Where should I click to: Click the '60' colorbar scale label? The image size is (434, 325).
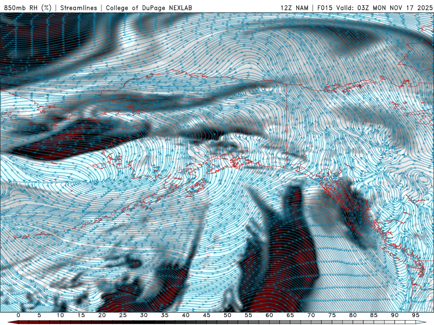(x=269, y=315)
